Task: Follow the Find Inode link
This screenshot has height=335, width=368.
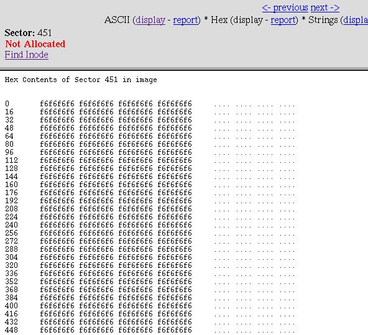Action: click(27, 55)
